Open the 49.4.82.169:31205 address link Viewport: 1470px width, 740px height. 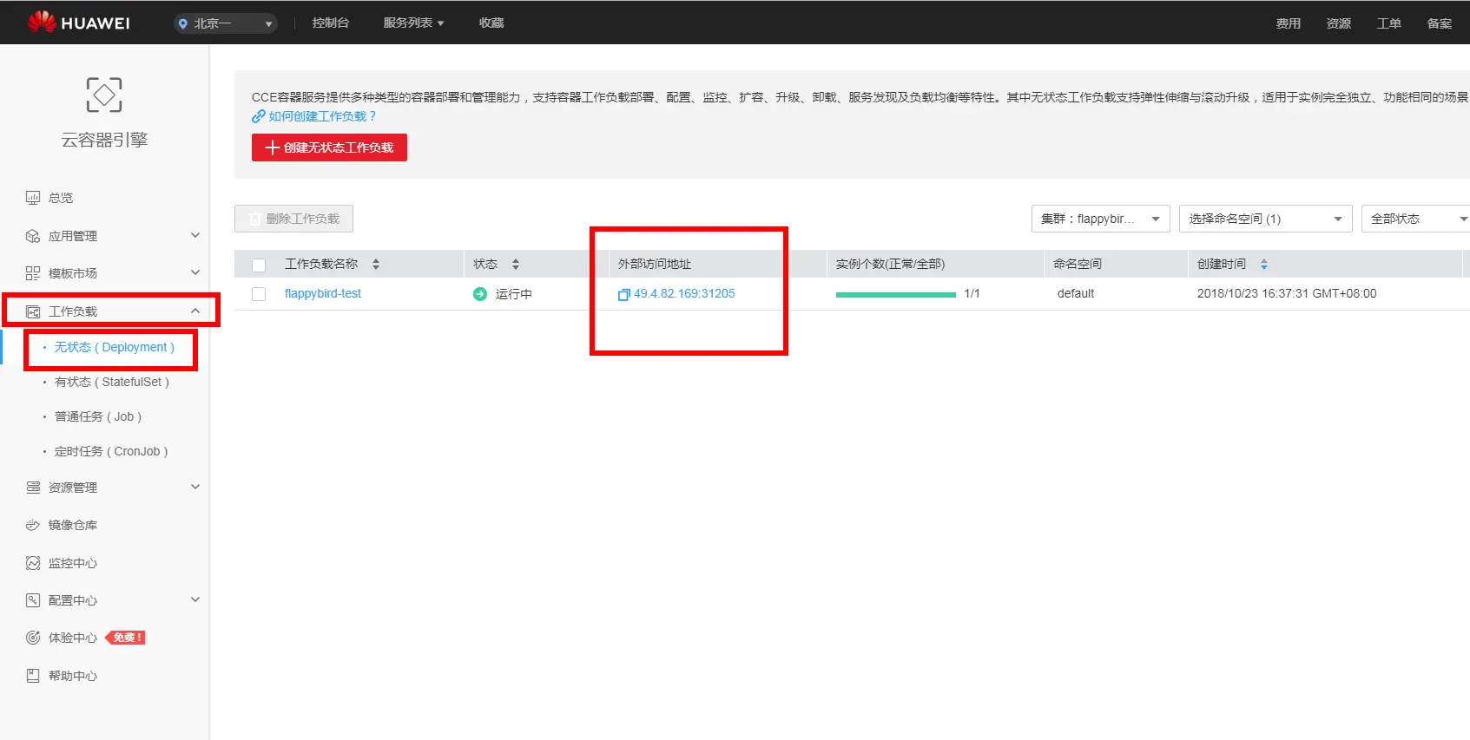pyautogui.click(x=684, y=293)
